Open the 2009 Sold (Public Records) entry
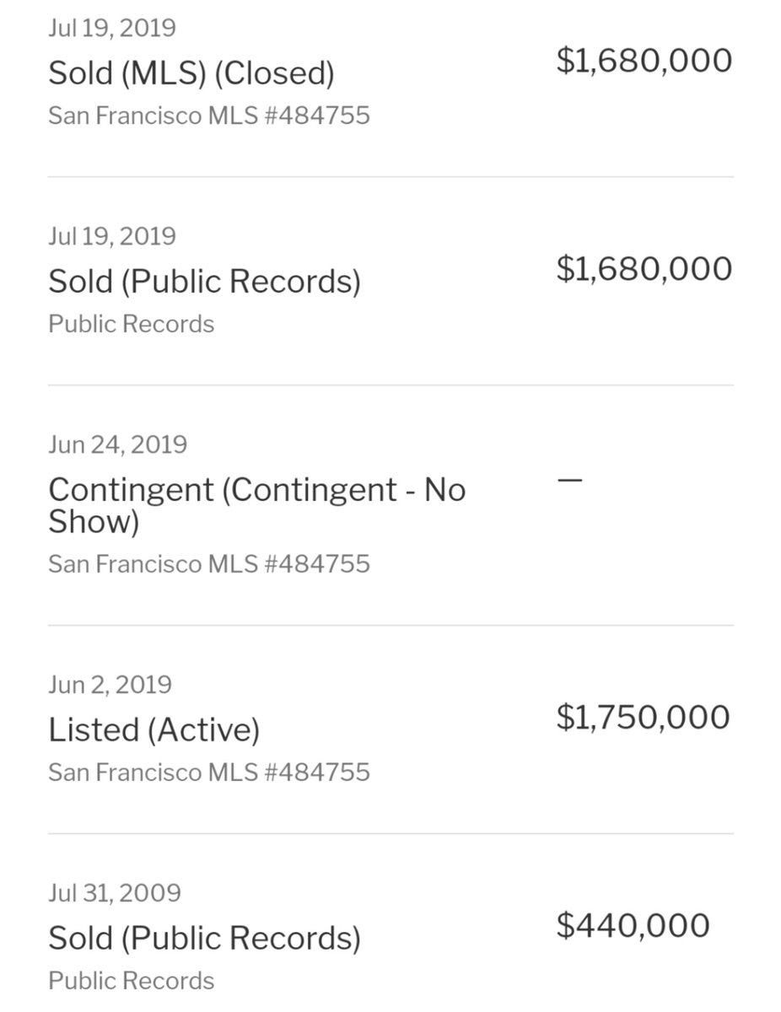The image size is (781, 1012). [x=204, y=938]
